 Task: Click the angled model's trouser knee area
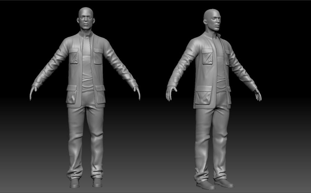pos(204,140)
